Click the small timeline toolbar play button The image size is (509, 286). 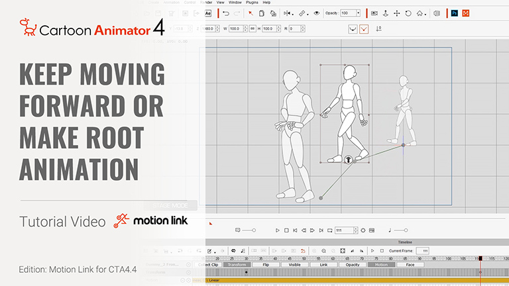coord(372,251)
